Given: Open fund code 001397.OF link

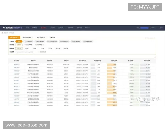Looking at the screenshot, I should coord(16,99).
